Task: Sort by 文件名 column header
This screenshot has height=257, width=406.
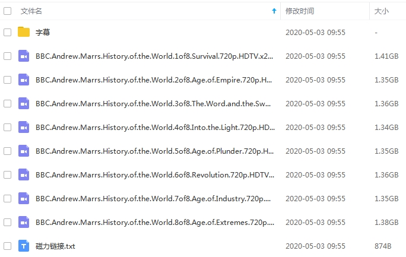Action: click(31, 11)
